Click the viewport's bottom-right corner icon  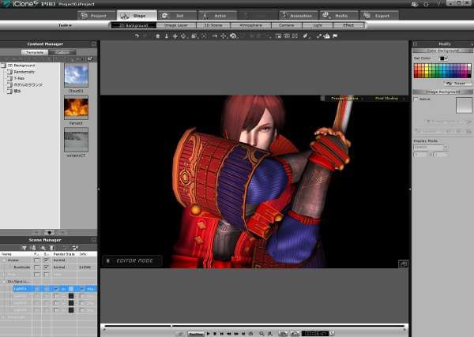point(403,264)
